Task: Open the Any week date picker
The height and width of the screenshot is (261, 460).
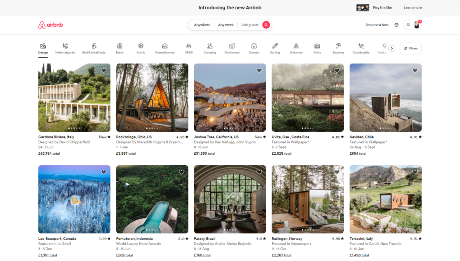Action: pos(226,25)
